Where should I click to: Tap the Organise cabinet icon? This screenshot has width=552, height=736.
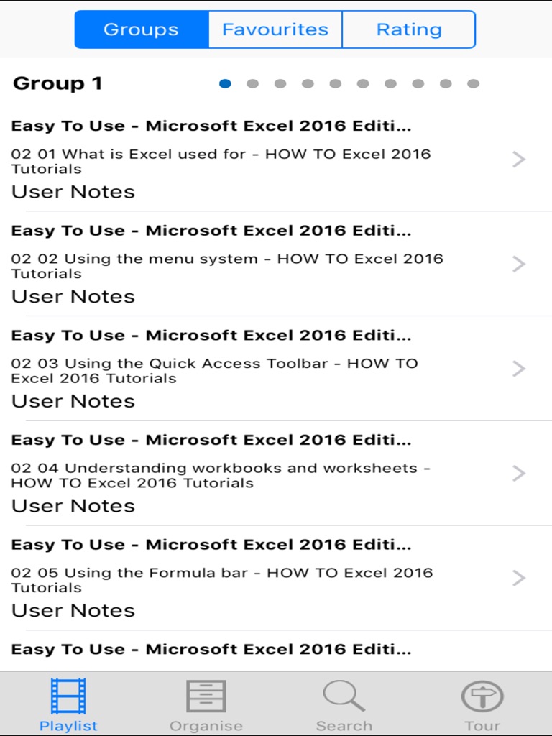pos(206,696)
